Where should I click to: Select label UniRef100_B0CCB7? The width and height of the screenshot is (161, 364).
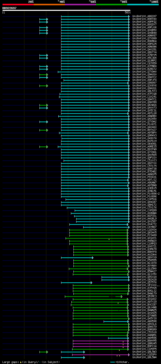pyautogui.click(x=144, y=305)
